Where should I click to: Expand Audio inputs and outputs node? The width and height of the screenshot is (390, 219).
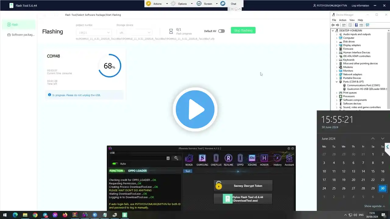(337, 34)
